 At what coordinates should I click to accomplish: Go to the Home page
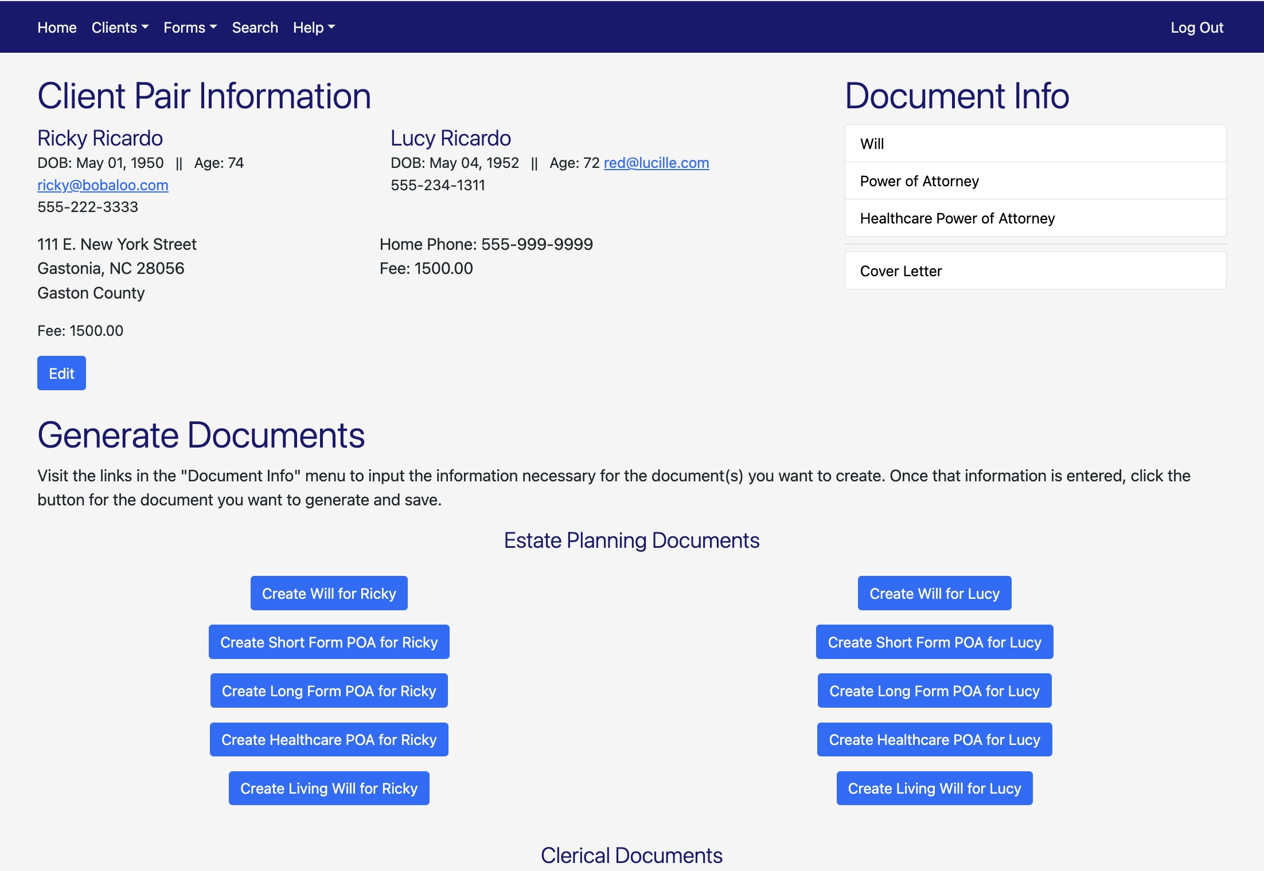57,28
